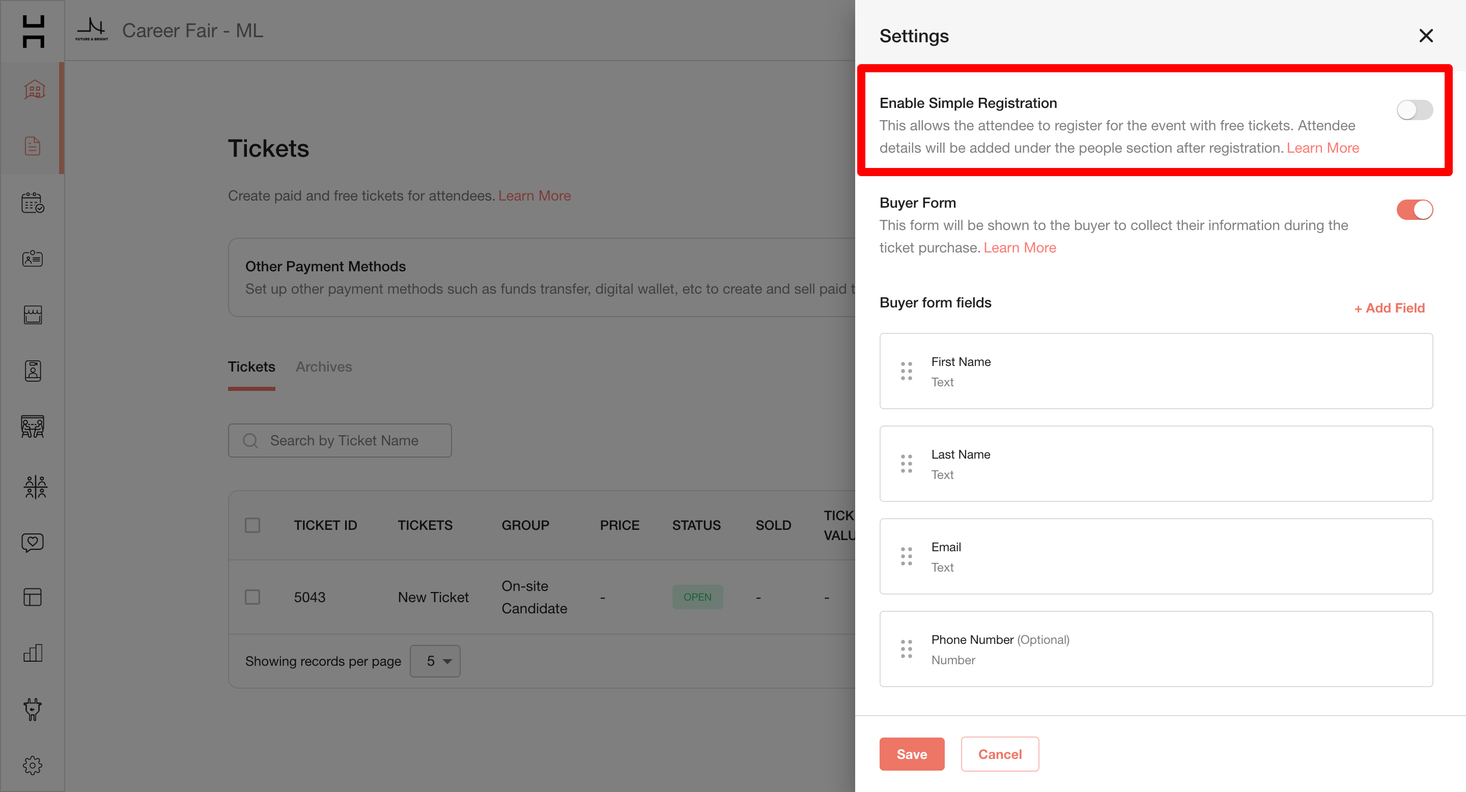Image resolution: width=1466 pixels, height=792 pixels.
Task: Click ticket ID 5043
Action: (x=309, y=597)
